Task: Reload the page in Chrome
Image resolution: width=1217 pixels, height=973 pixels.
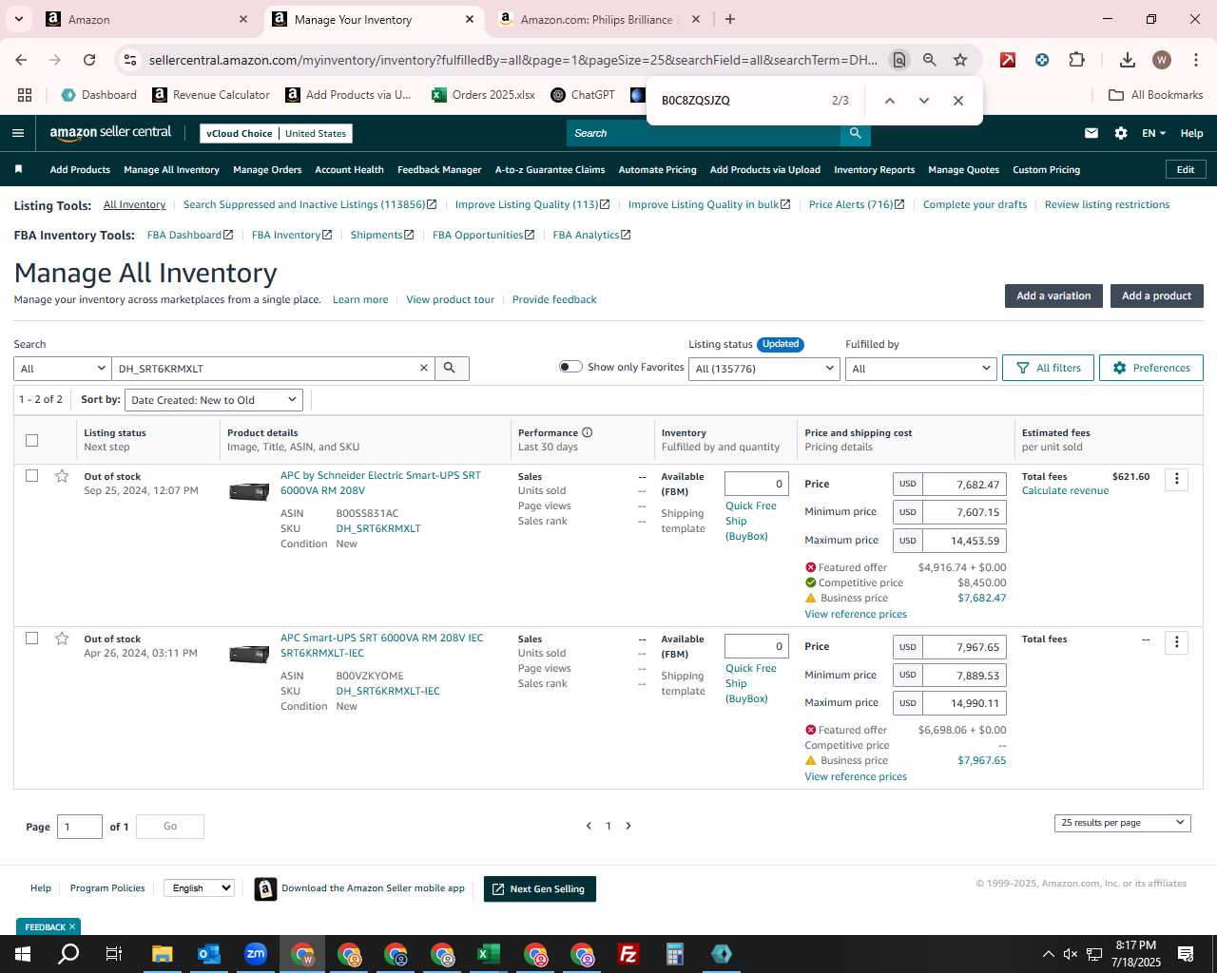Action: tap(89, 60)
